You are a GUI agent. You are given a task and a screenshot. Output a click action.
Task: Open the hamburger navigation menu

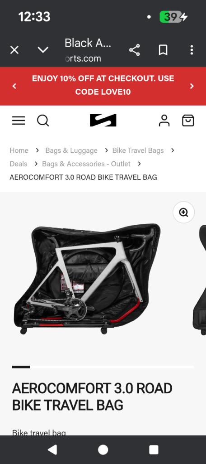[19, 121]
